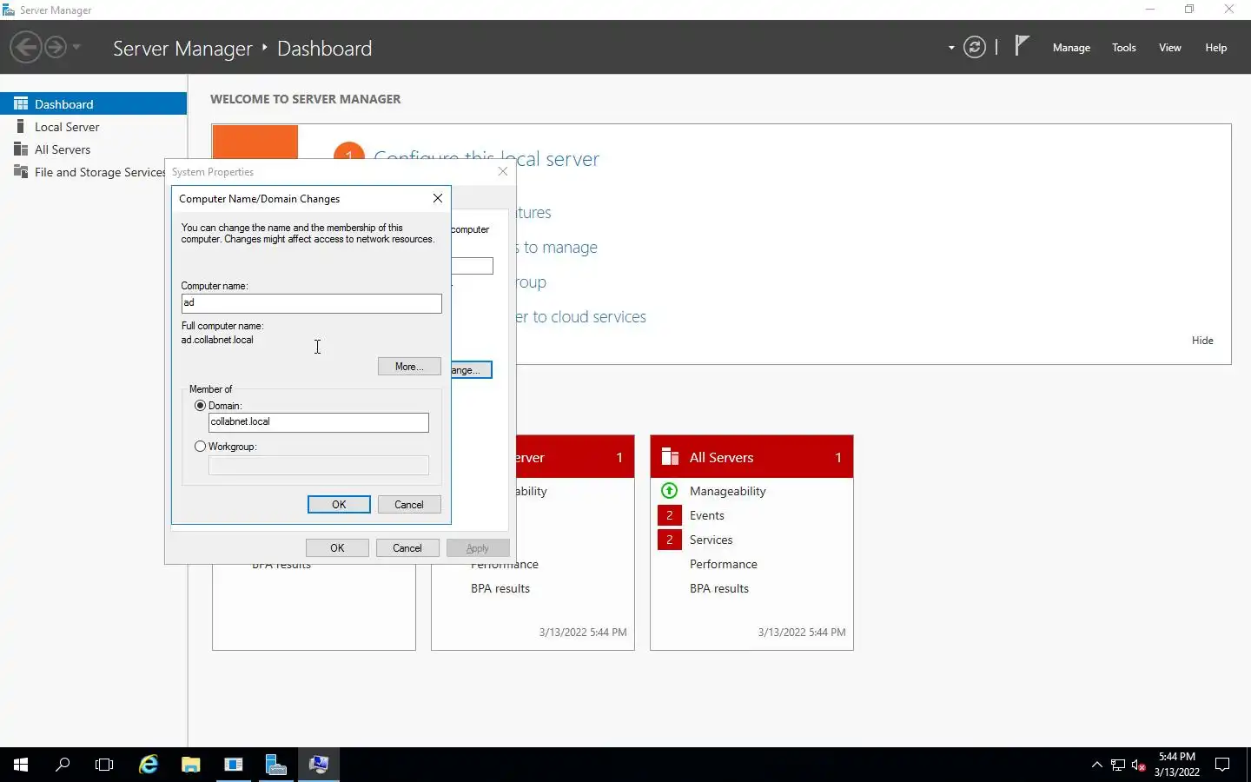This screenshot has width=1251, height=782.
Task: Open the navigation history dropdown arrow
Action: 76,47
